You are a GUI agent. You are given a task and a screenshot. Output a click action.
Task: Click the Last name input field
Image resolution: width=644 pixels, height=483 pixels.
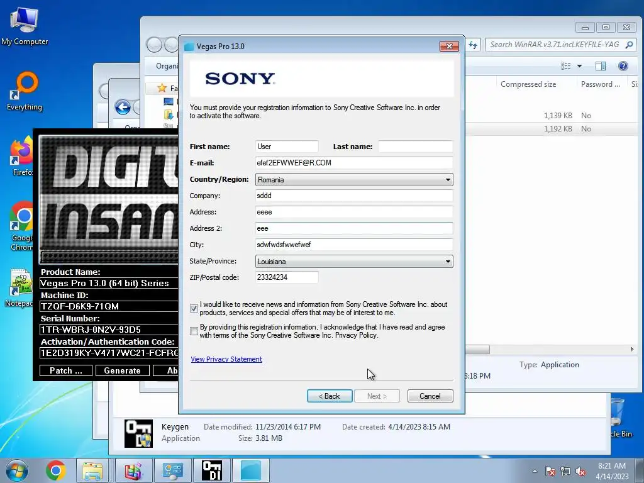415,147
